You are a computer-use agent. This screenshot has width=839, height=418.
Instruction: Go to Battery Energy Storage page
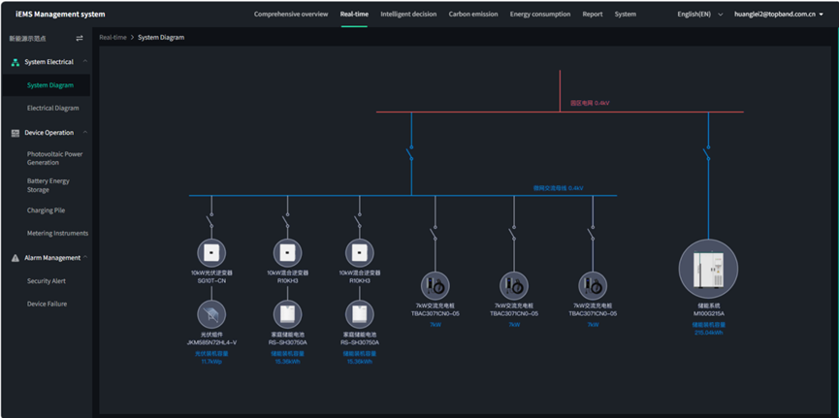[x=48, y=185]
